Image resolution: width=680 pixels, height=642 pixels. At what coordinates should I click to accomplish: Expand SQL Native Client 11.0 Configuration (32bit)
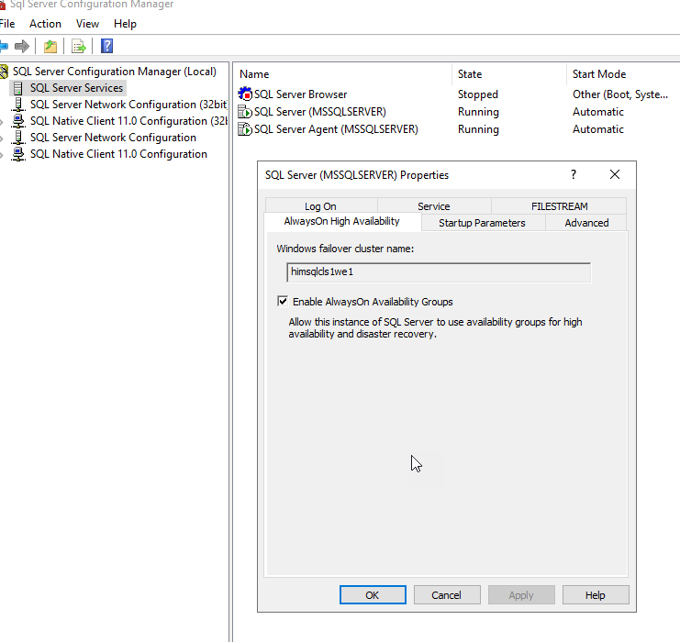[2, 122]
